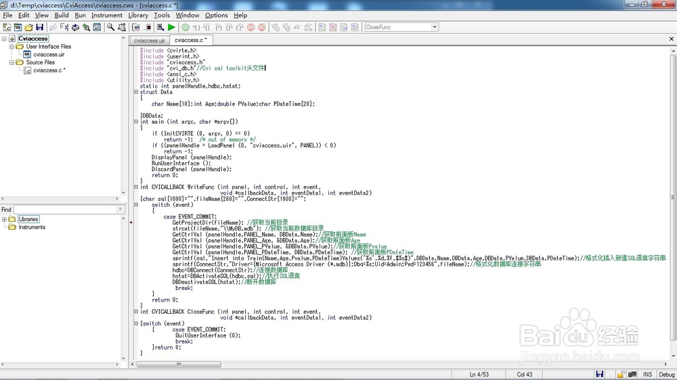The width and height of the screenshot is (677, 380).
Task: Click the Ln 4/53 status bar entry
Action: pyautogui.click(x=479, y=375)
